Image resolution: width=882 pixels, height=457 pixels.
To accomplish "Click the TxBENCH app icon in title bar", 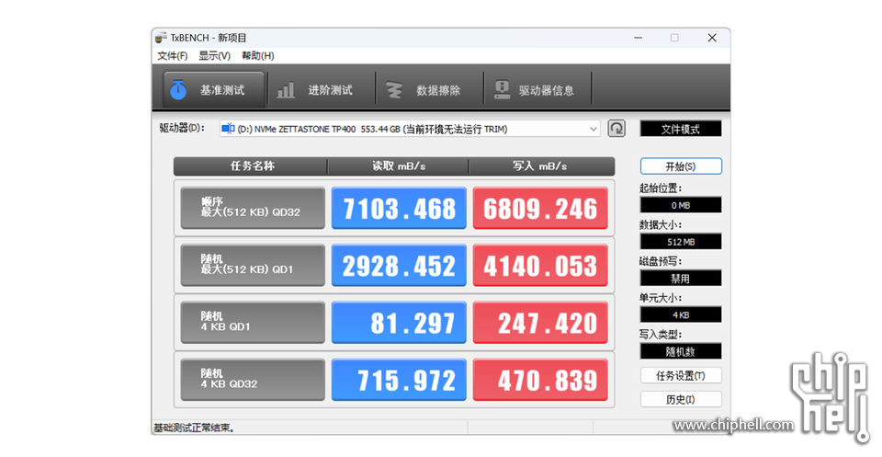I will [161, 38].
